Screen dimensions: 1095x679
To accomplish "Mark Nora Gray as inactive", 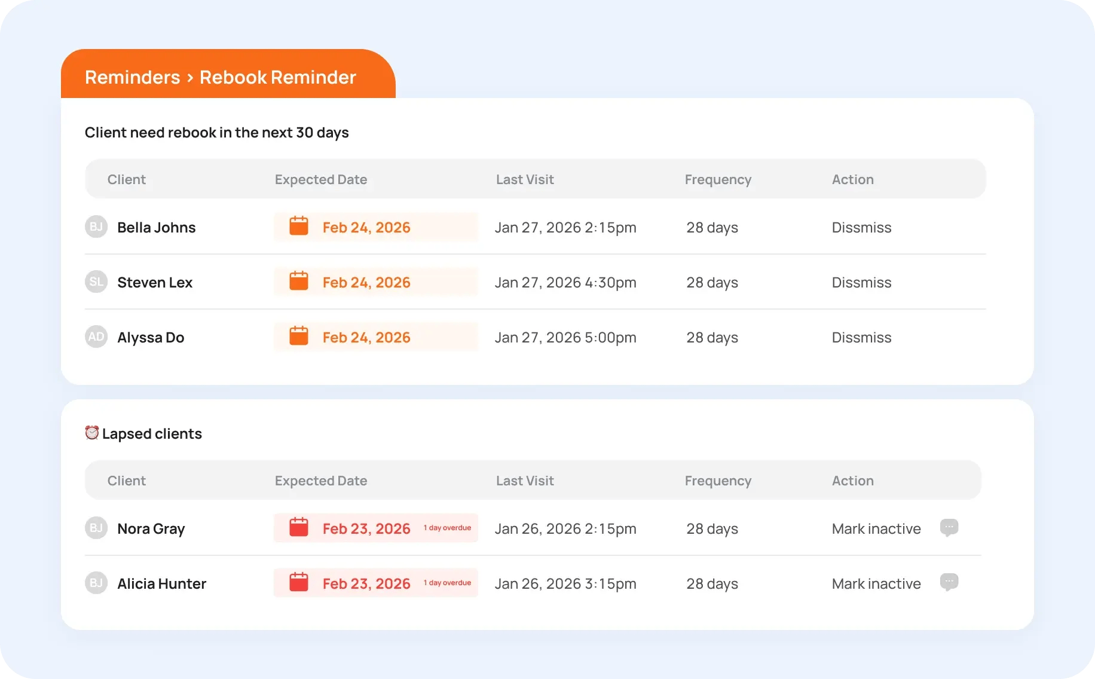I will (876, 529).
